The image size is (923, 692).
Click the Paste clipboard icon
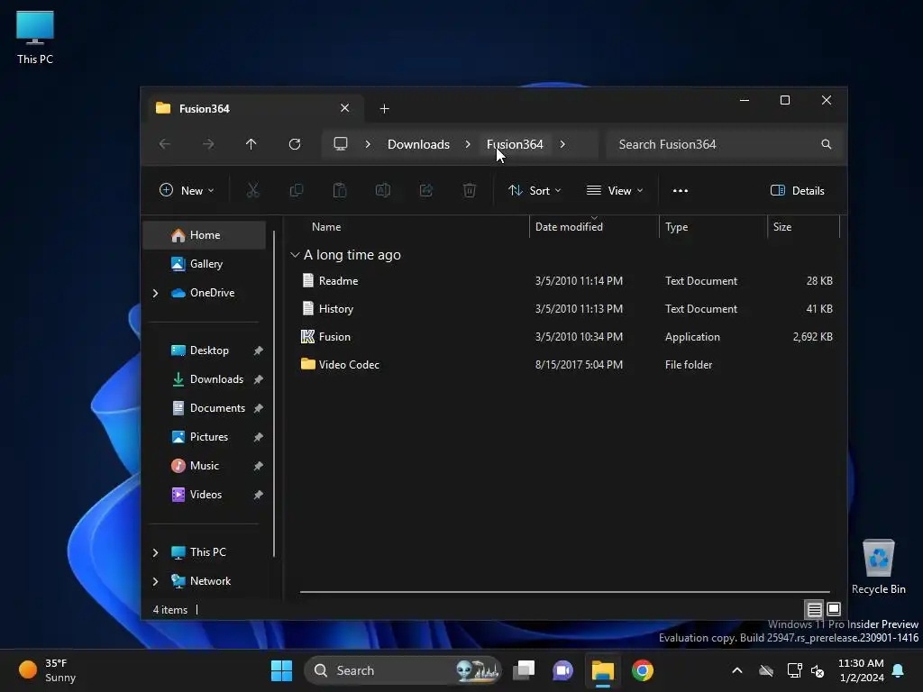click(x=340, y=190)
